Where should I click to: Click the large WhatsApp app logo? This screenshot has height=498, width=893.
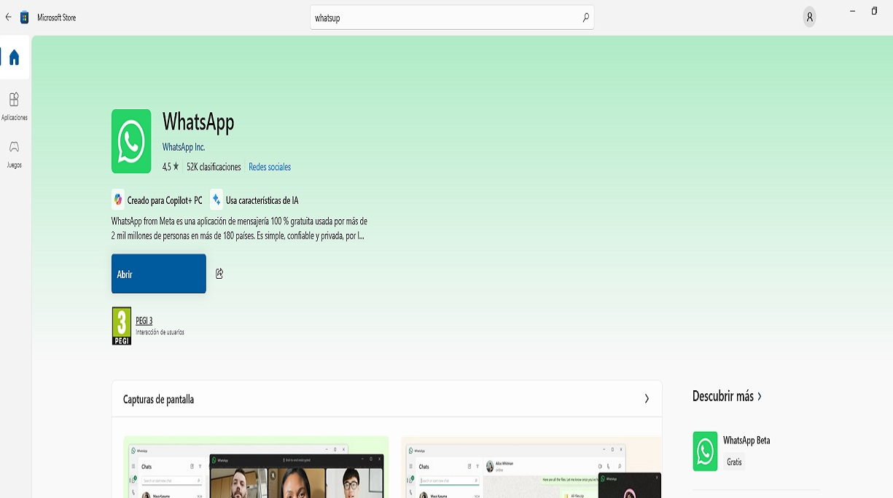coord(131,141)
